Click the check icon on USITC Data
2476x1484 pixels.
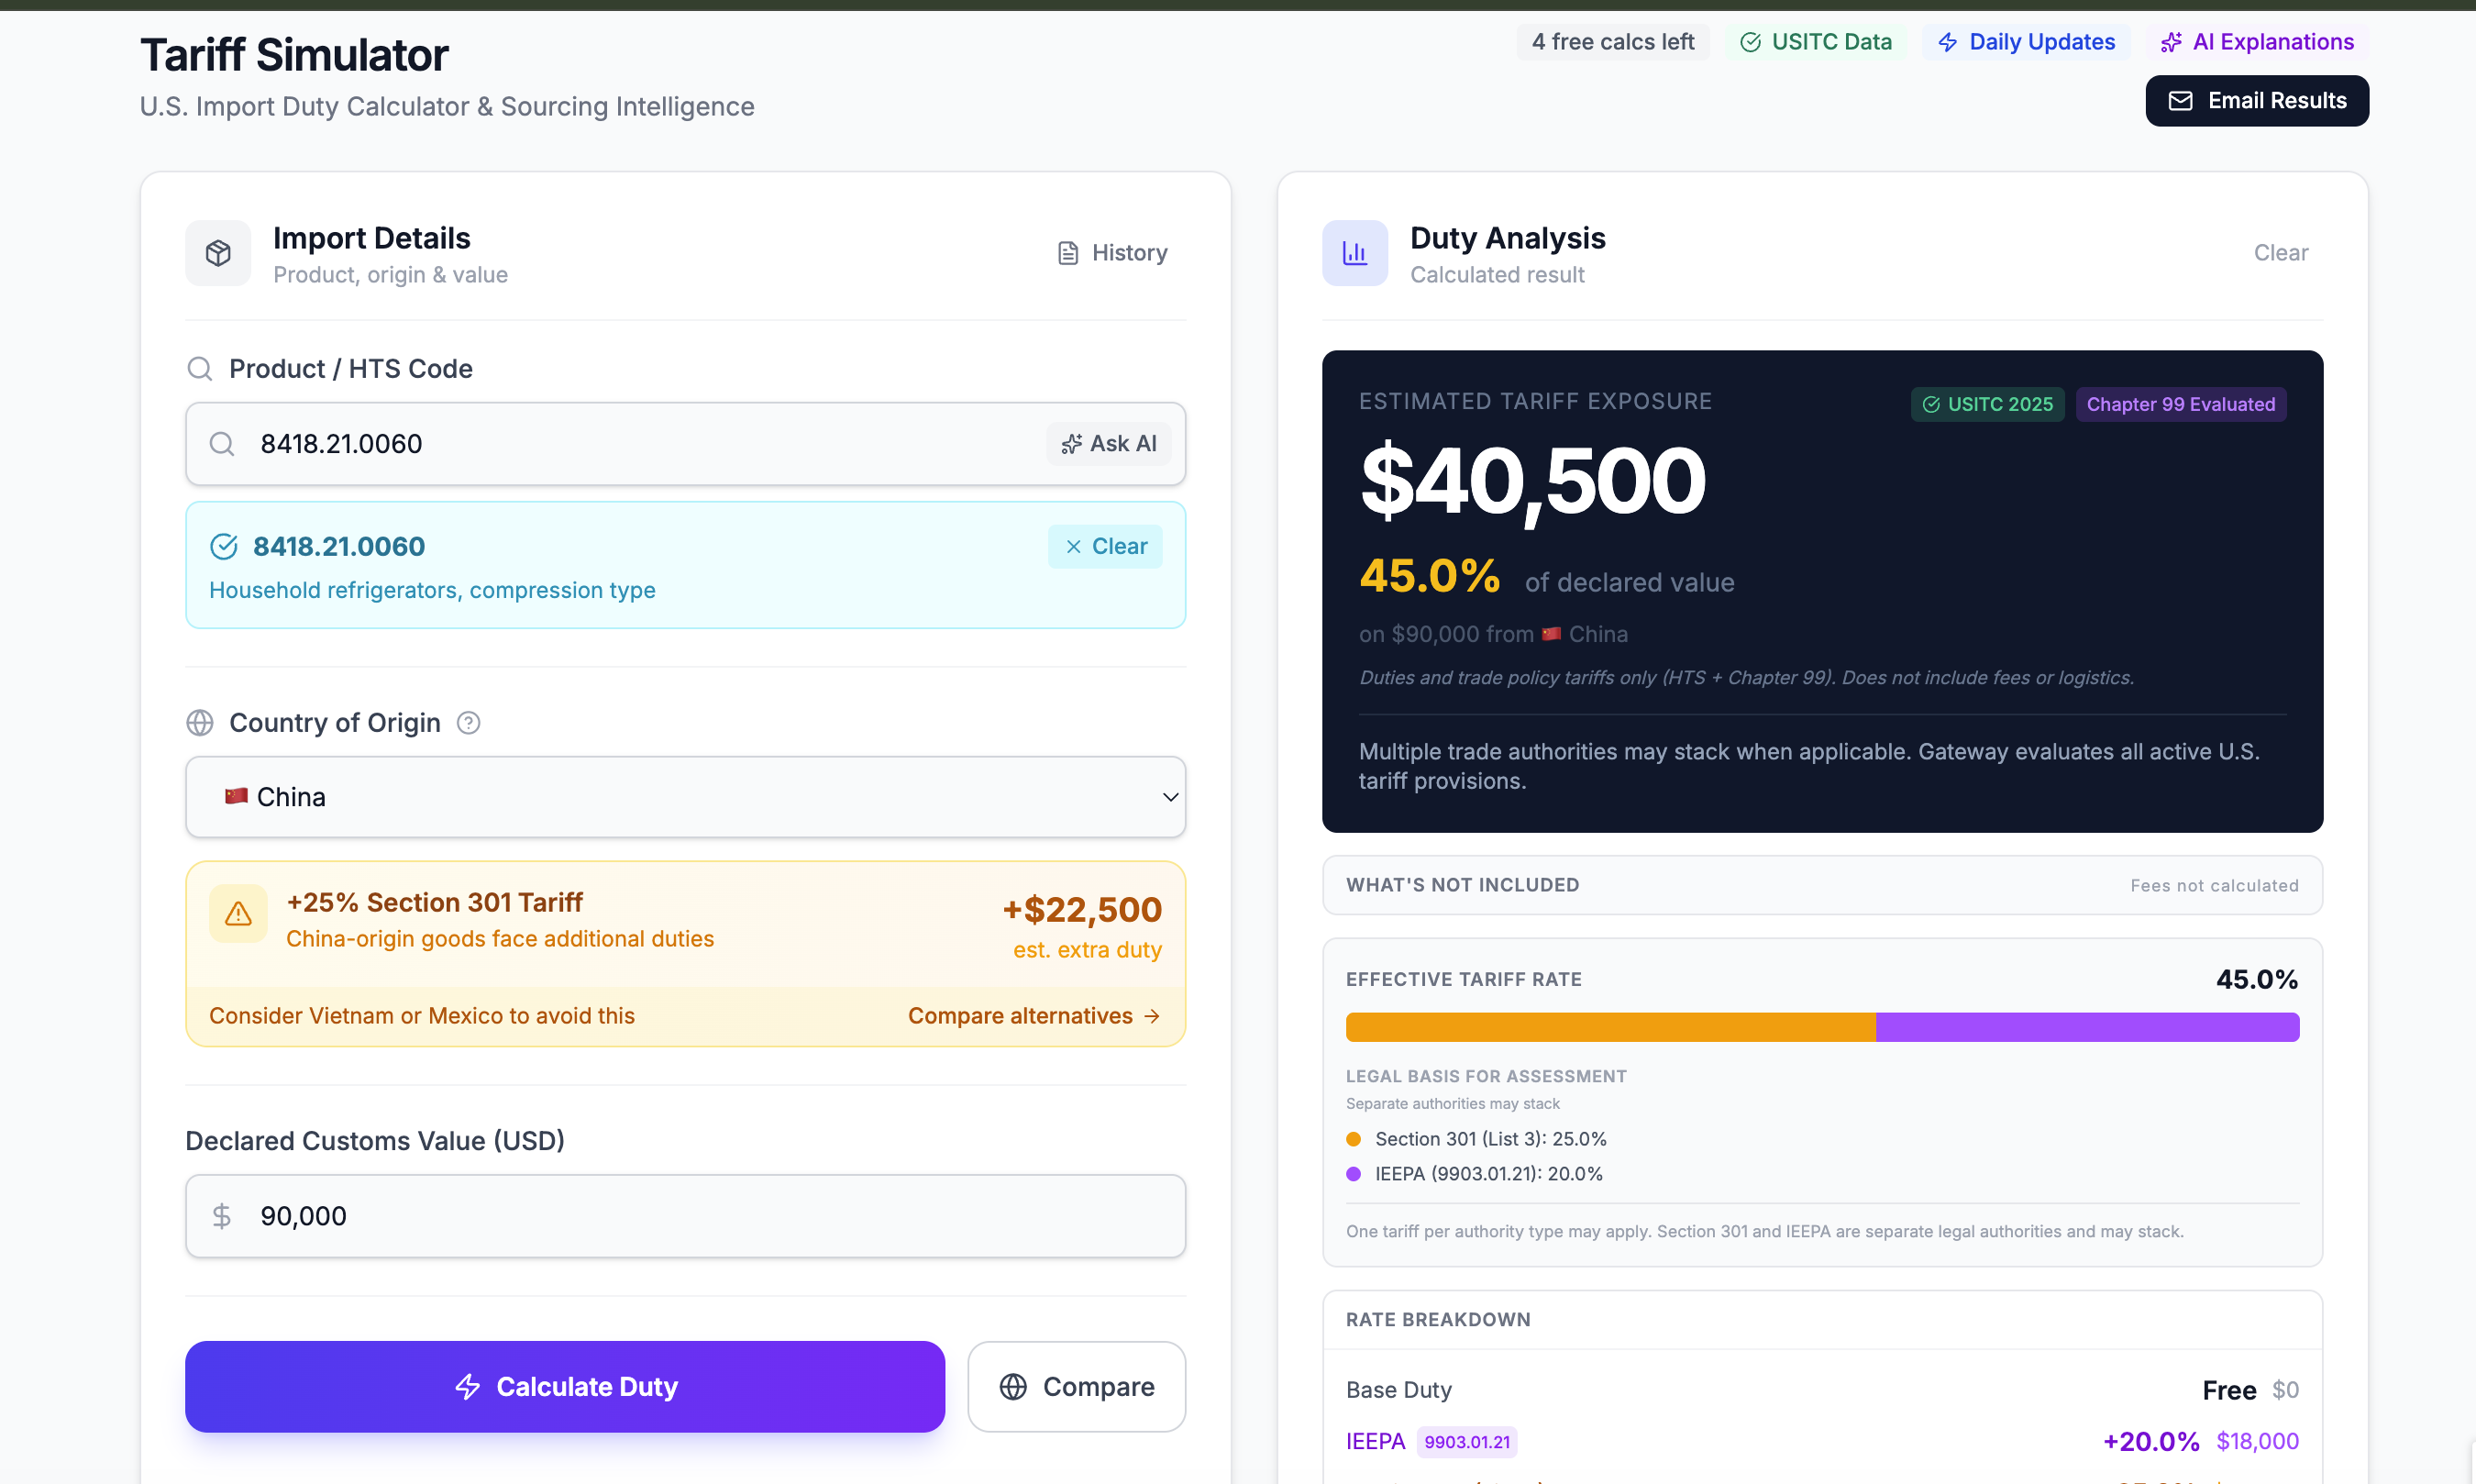pos(1750,42)
